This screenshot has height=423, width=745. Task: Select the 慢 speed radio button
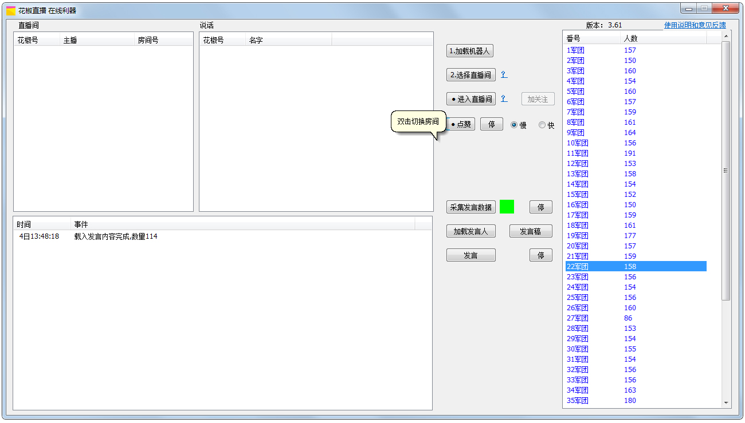point(514,125)
